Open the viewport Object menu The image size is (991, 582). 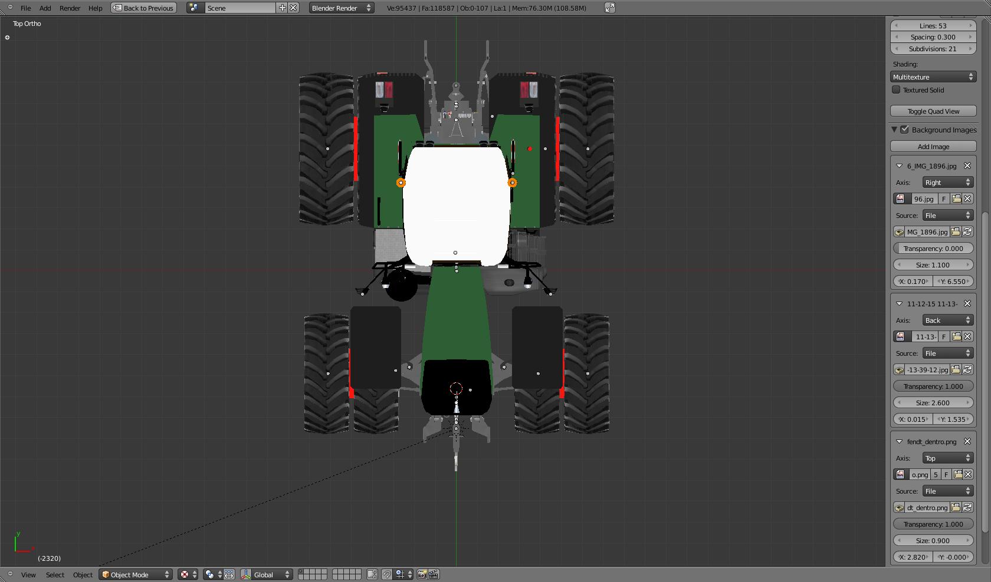(83, 575)
